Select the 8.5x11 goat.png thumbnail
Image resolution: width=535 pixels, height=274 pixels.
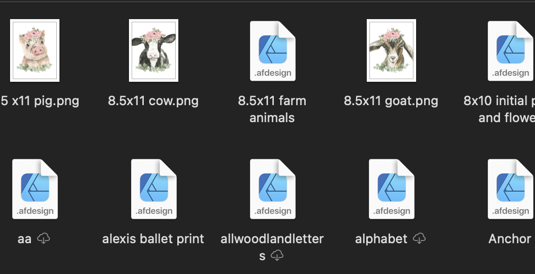click(391, 50)
